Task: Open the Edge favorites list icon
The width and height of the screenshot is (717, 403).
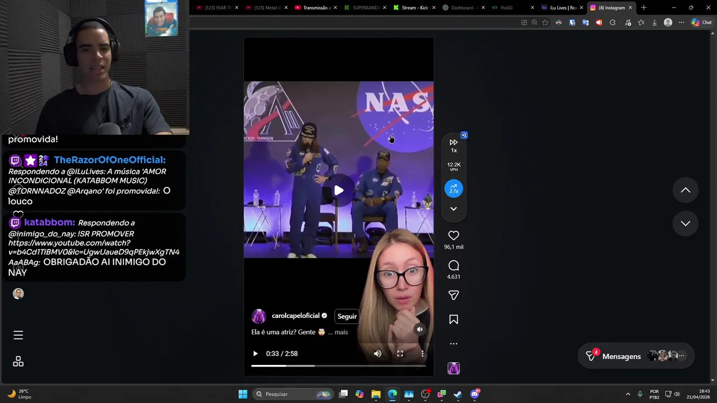Action: [641, 22]
